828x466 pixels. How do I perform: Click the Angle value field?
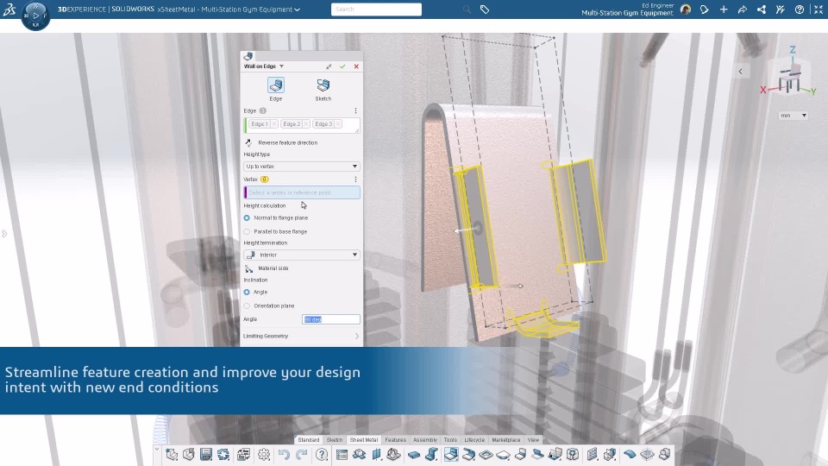[331, 319]
